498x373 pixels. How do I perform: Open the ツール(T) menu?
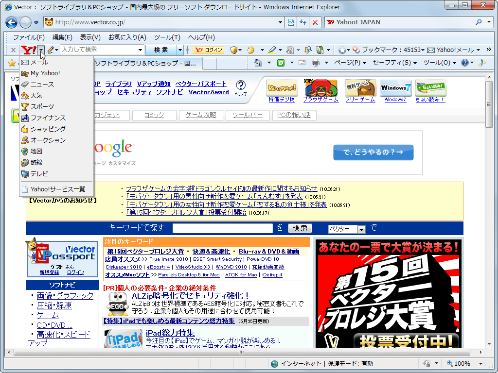point(167,37)
